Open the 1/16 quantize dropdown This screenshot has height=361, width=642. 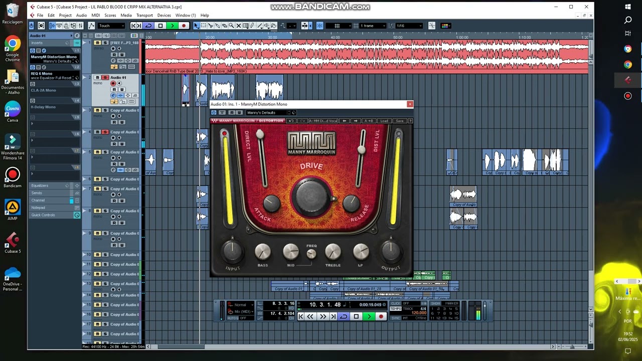click(x=408, y=26)
